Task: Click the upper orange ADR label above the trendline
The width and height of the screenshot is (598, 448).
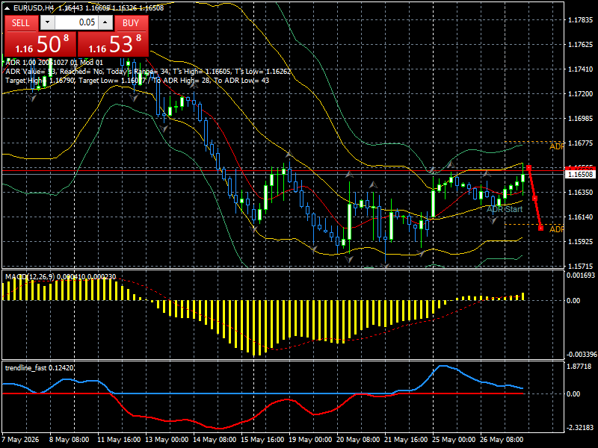Action: point(556,146)
